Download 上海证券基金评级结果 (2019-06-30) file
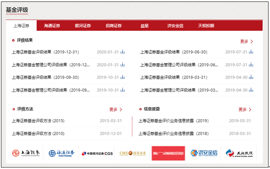Image resolution: width=270 pixels, height=169 pixels. [251, 52]
